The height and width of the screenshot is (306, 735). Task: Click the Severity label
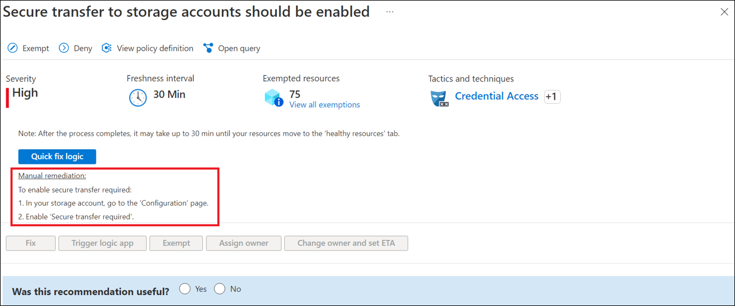coord(21,79)
